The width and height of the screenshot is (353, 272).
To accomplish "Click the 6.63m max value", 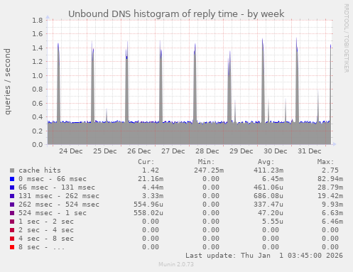I will point(332,213).
